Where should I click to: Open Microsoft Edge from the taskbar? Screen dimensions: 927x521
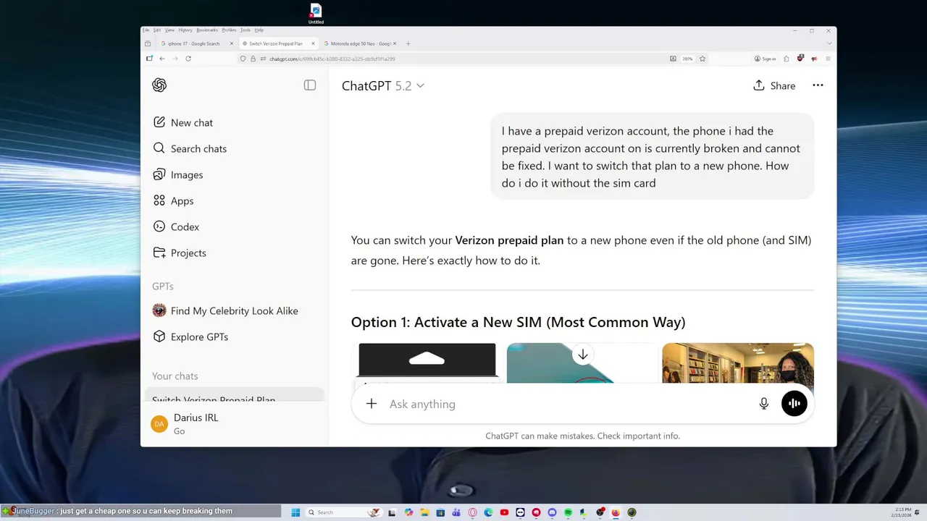pyautogui.click(x=489, y=512)
